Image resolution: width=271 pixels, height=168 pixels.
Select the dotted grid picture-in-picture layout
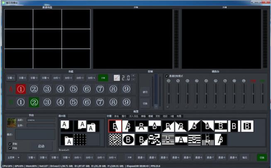(80, 139)
